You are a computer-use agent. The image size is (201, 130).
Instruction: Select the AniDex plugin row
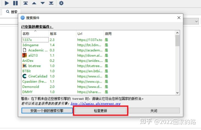point(98,61)
